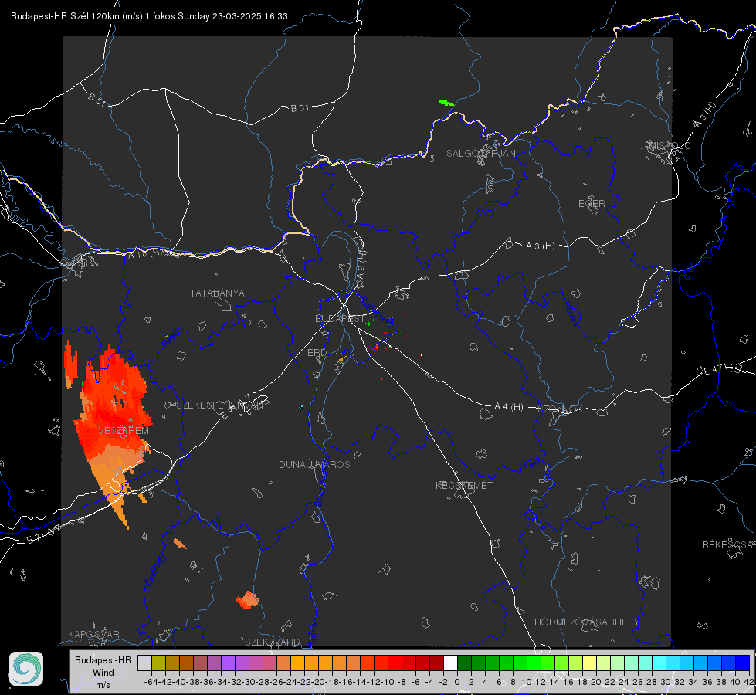Viewport: 756px width, 695px height.
Task: Click the KAPOSVÁR city label
Action: coord(93,634)
